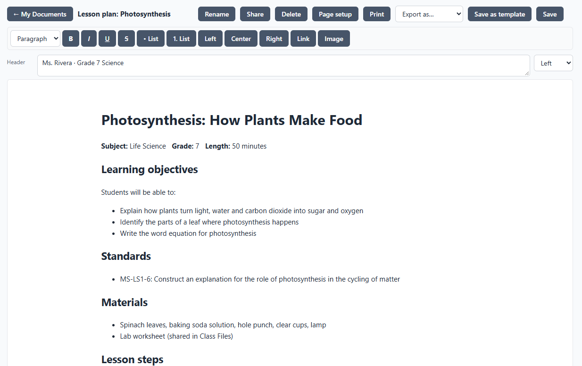
Task: Click the 'Learning objectives' heading
Action: (150, 169)
